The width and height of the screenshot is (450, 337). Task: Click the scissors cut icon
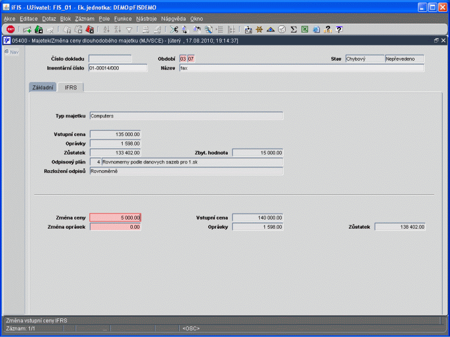click(x=174, y=30)
